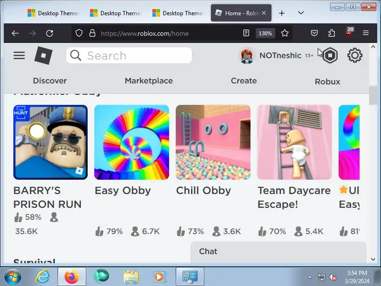
Task: Click page scrollbar up arrow
Action: pyautogui.click(x=373, y=47)
